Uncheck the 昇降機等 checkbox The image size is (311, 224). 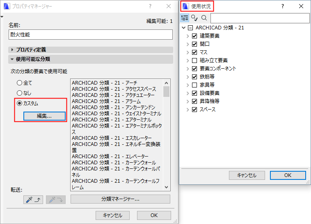[194, 101]
